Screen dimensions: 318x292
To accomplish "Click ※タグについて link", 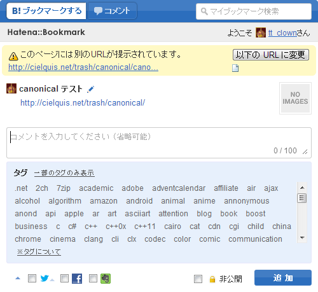I will pyautogui.click(x=39, y=252).
